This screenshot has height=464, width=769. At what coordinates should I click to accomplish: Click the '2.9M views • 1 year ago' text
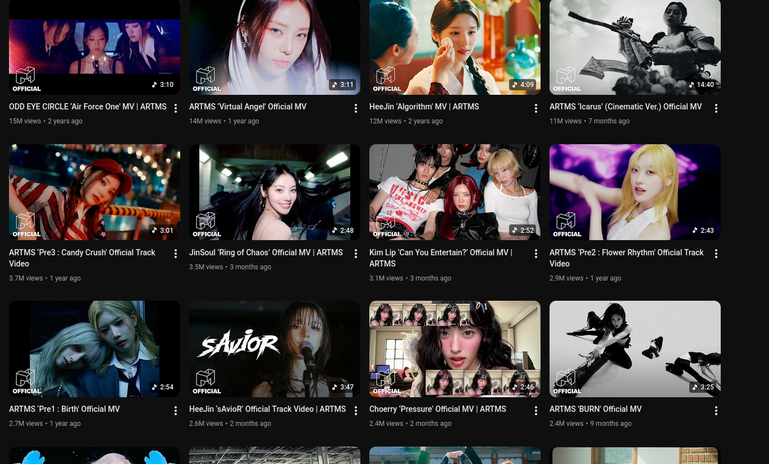click(x=585, y=278)
